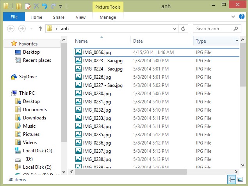The width and height of the screenshot is (248, 186).
Task: Click the image icon of IMG_0232.jpg
Action: pyautogui.click(x=78, y=110)
